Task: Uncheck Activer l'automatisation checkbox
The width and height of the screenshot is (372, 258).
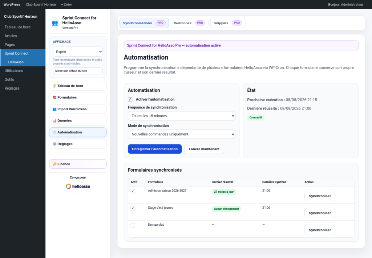Action: pos(130,99)
